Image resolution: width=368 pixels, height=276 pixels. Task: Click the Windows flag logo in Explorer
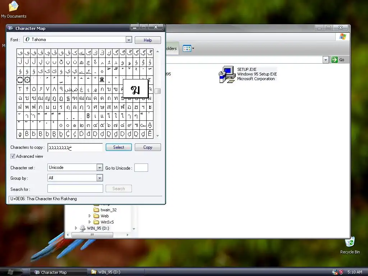342,37
